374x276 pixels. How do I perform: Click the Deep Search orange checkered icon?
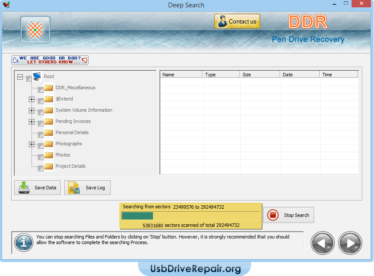[x=35, y=30]
